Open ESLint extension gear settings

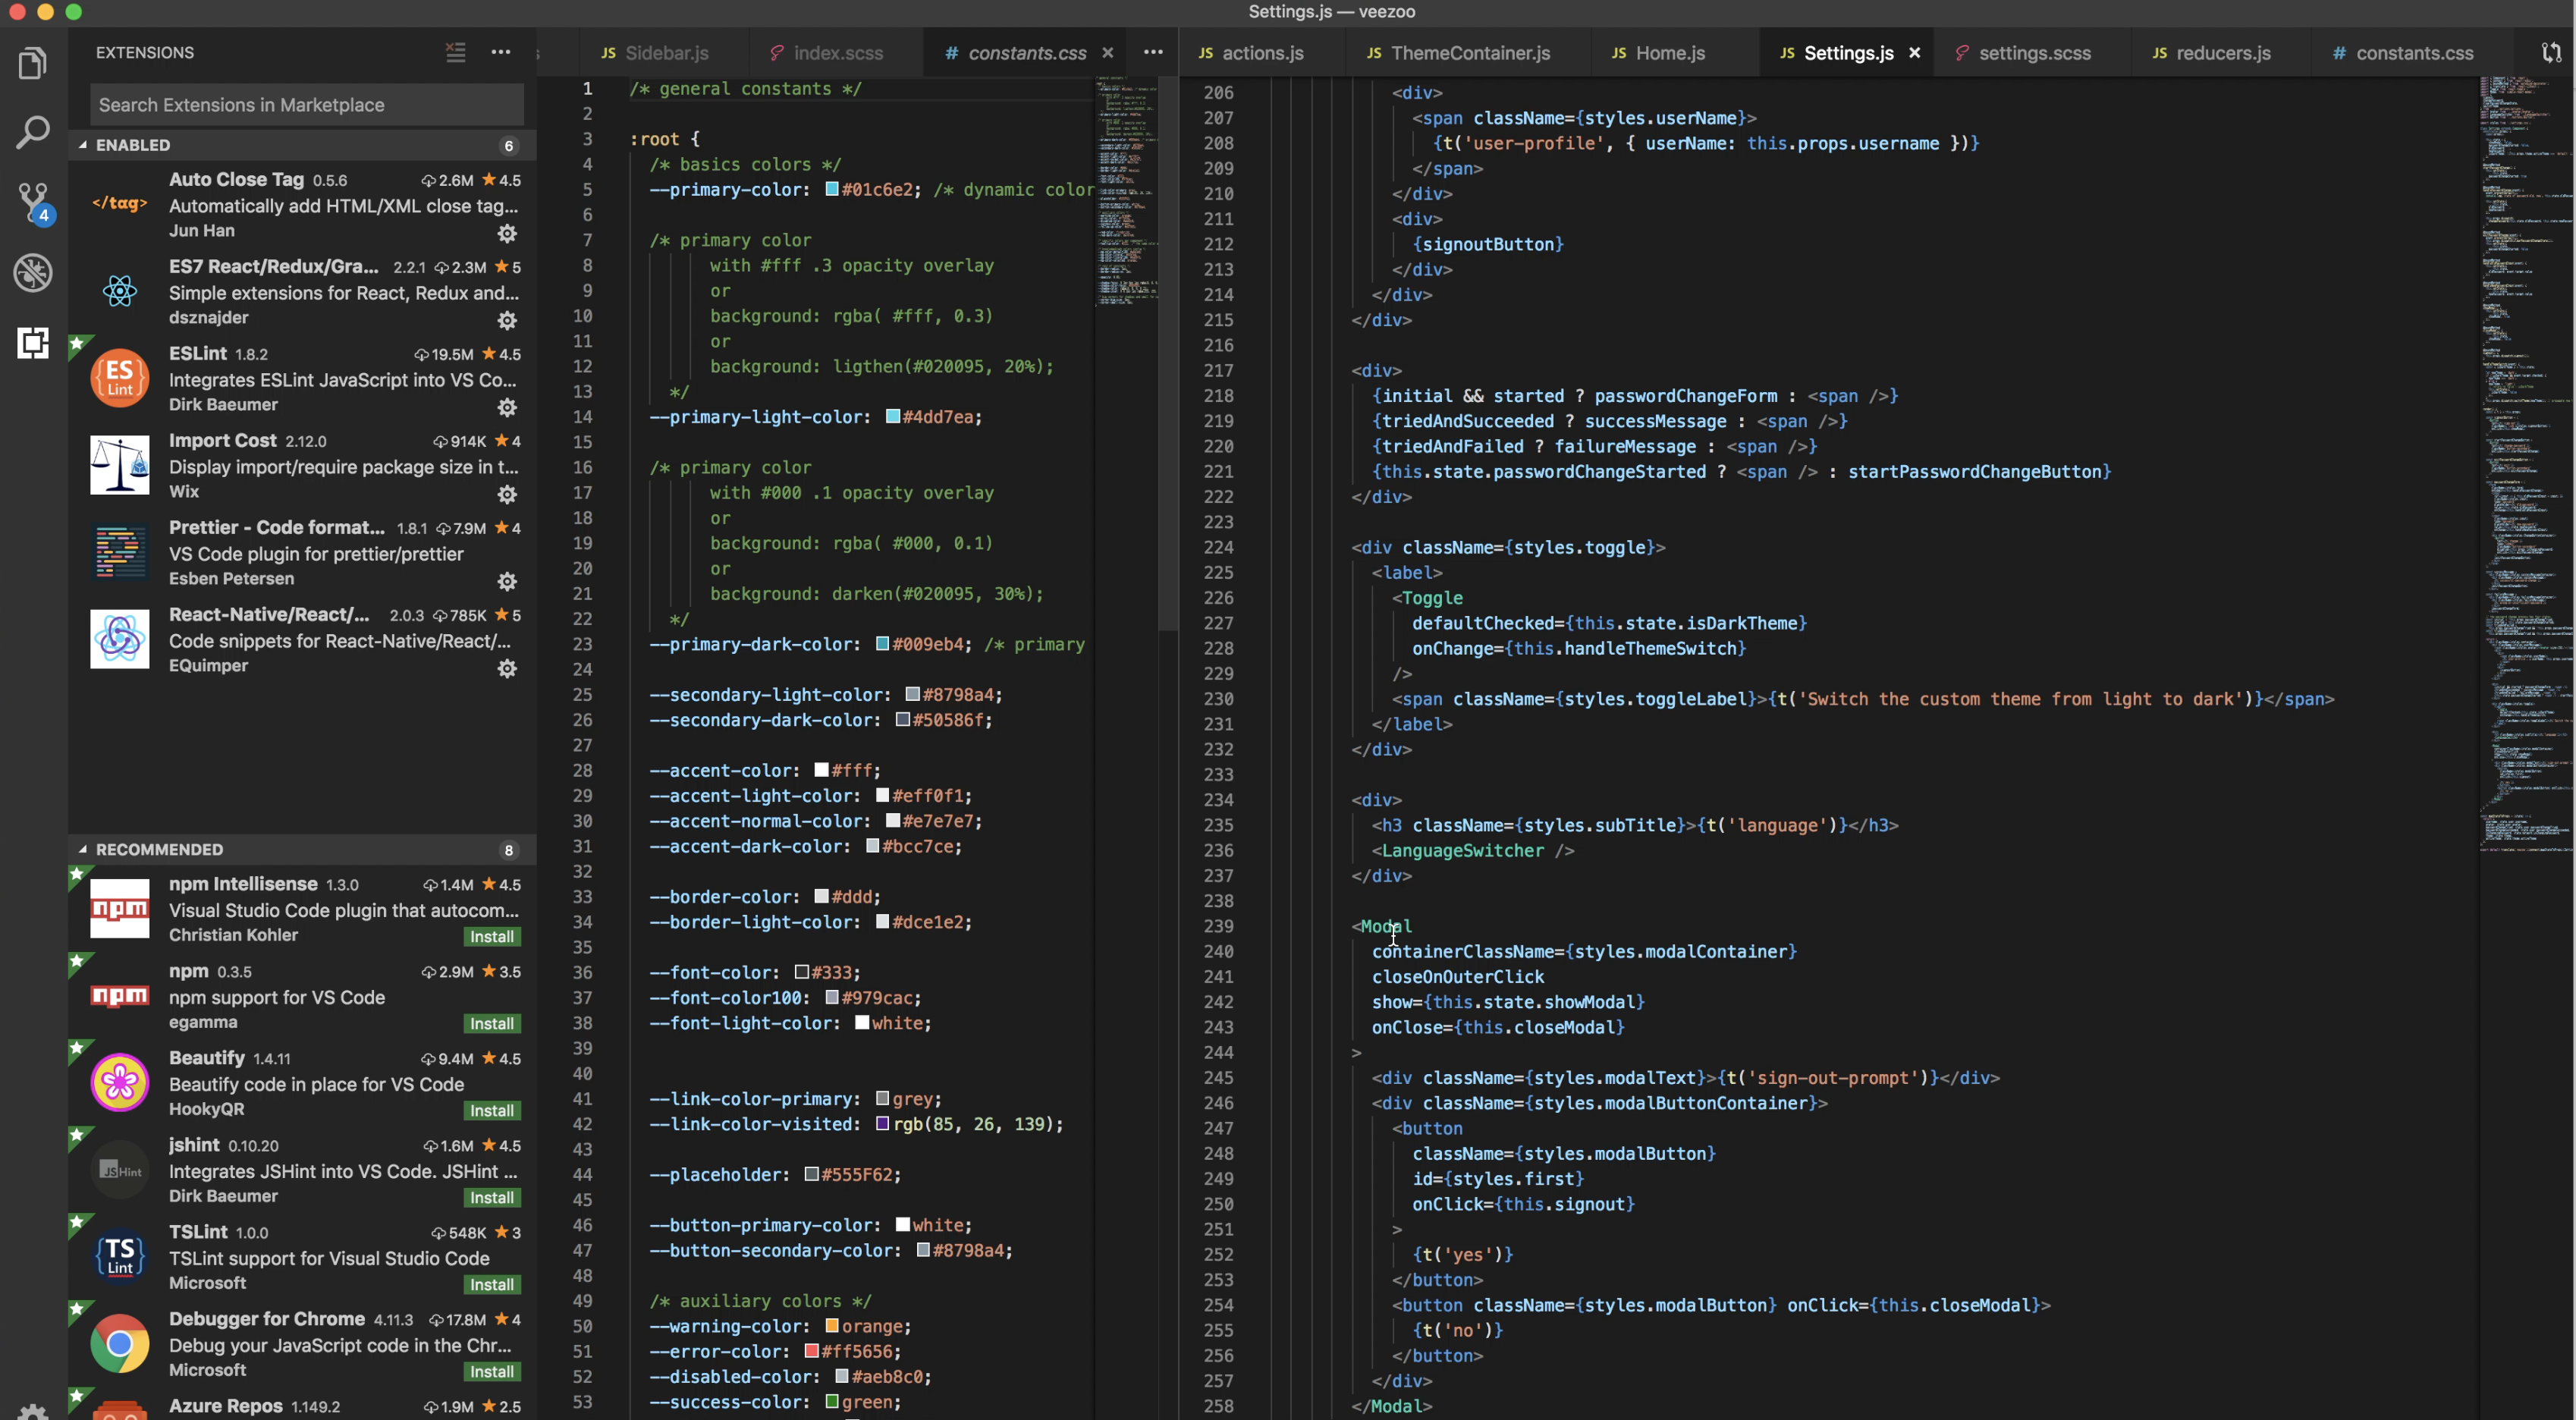click(x=507, y=407)
